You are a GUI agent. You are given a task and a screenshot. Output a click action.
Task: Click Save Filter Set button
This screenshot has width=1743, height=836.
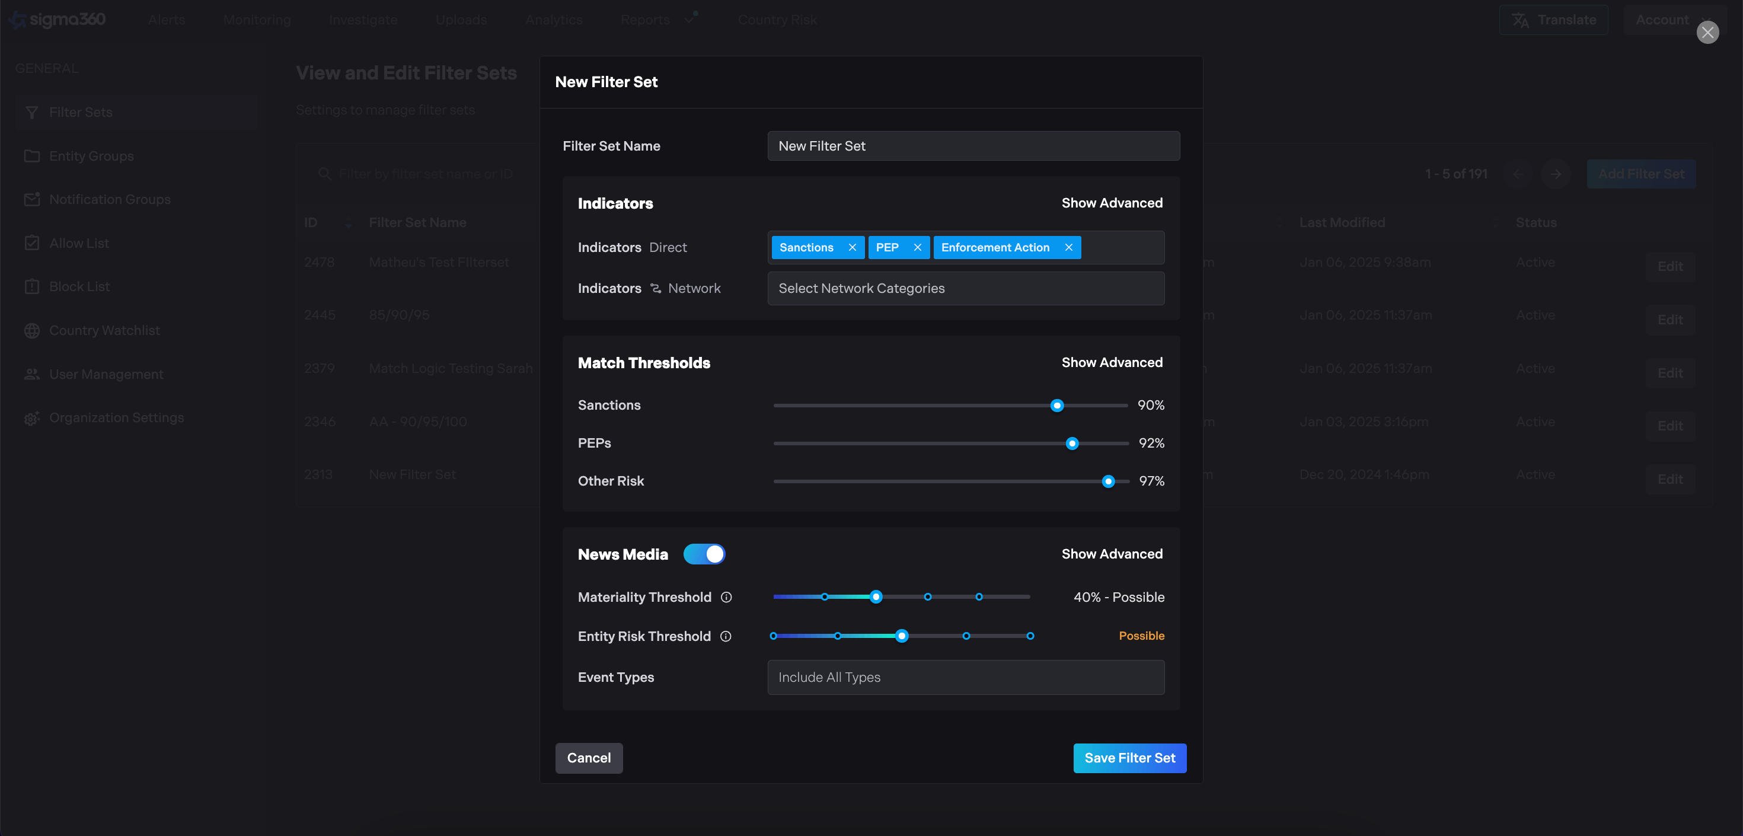pyautogui.click(x=1129, y=758)
